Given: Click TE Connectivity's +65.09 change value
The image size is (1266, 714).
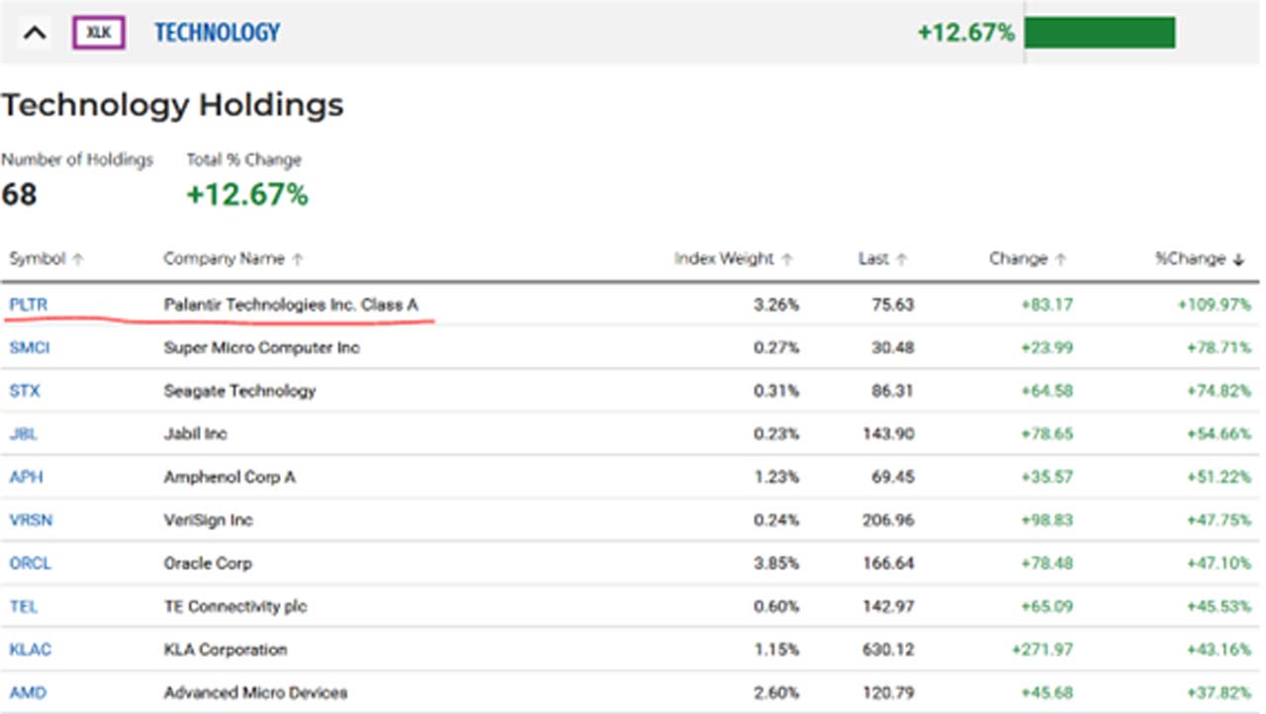Looking at the screenshot, I should pyautogui.click(x=1046, y=606).
